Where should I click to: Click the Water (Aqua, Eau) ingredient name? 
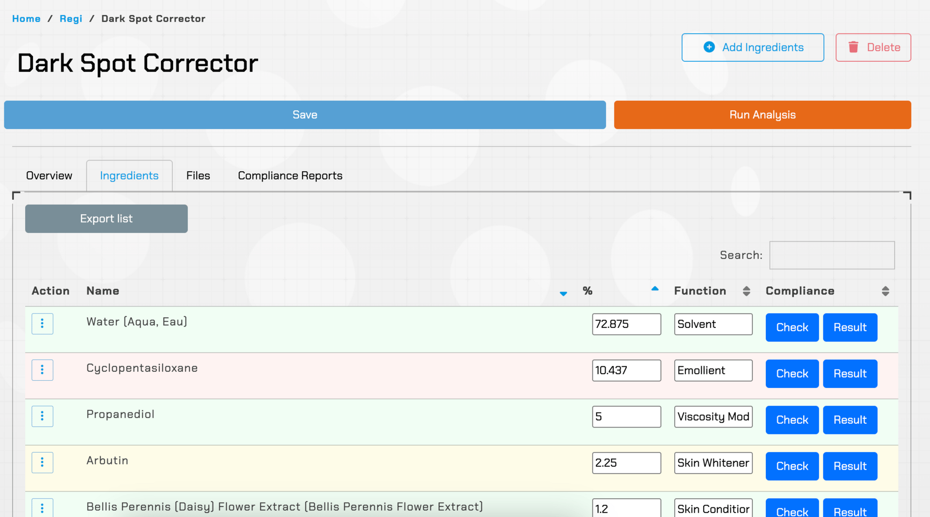[x=137, y=322]
